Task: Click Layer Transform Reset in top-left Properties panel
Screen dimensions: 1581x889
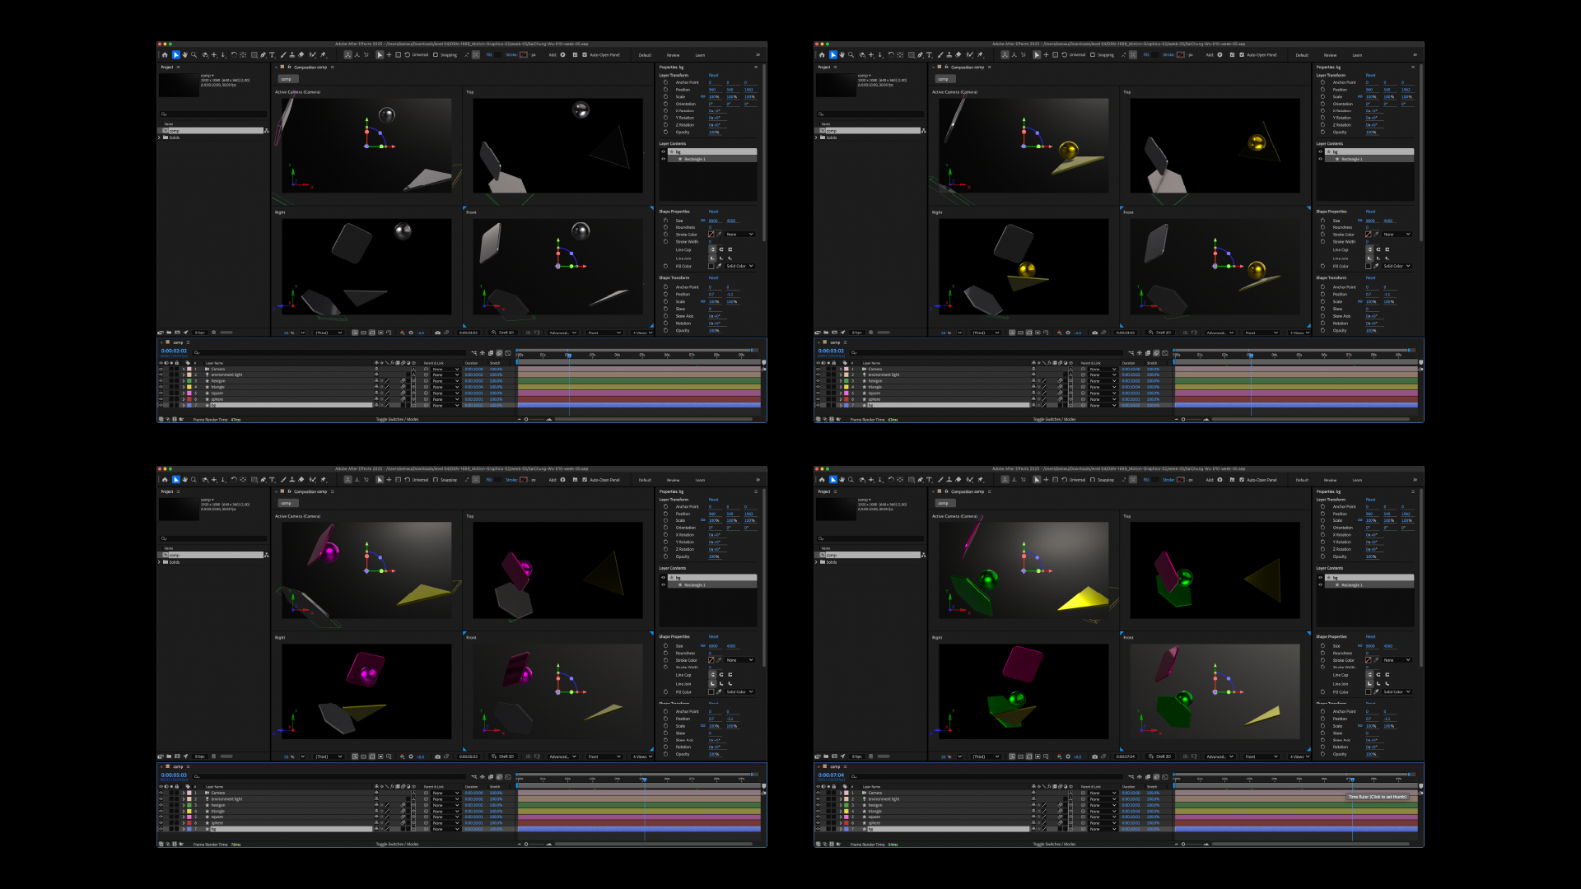Action: point(713,75)
